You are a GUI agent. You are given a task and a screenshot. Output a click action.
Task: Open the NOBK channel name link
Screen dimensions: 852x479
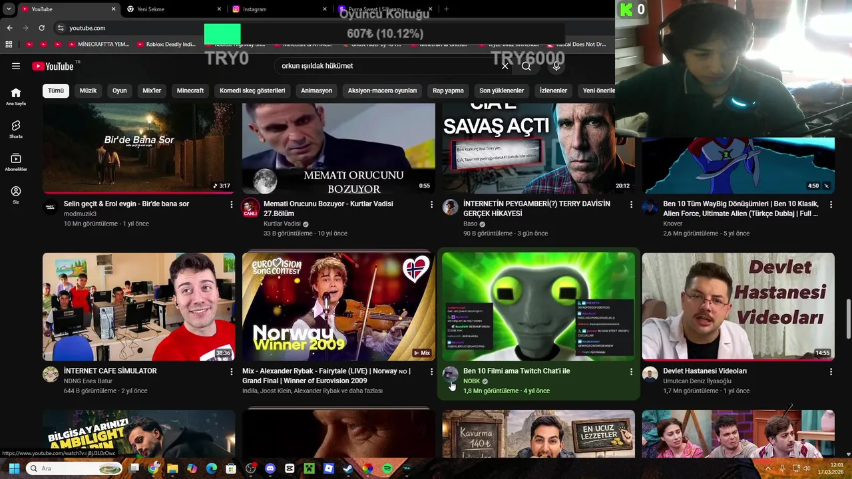[471, 381]
